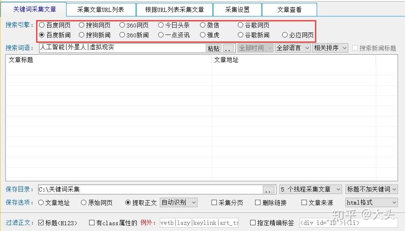Enable the 文章来源 checkbox
The width and height of the screenshot is (405, 231).
pos(304,203)
